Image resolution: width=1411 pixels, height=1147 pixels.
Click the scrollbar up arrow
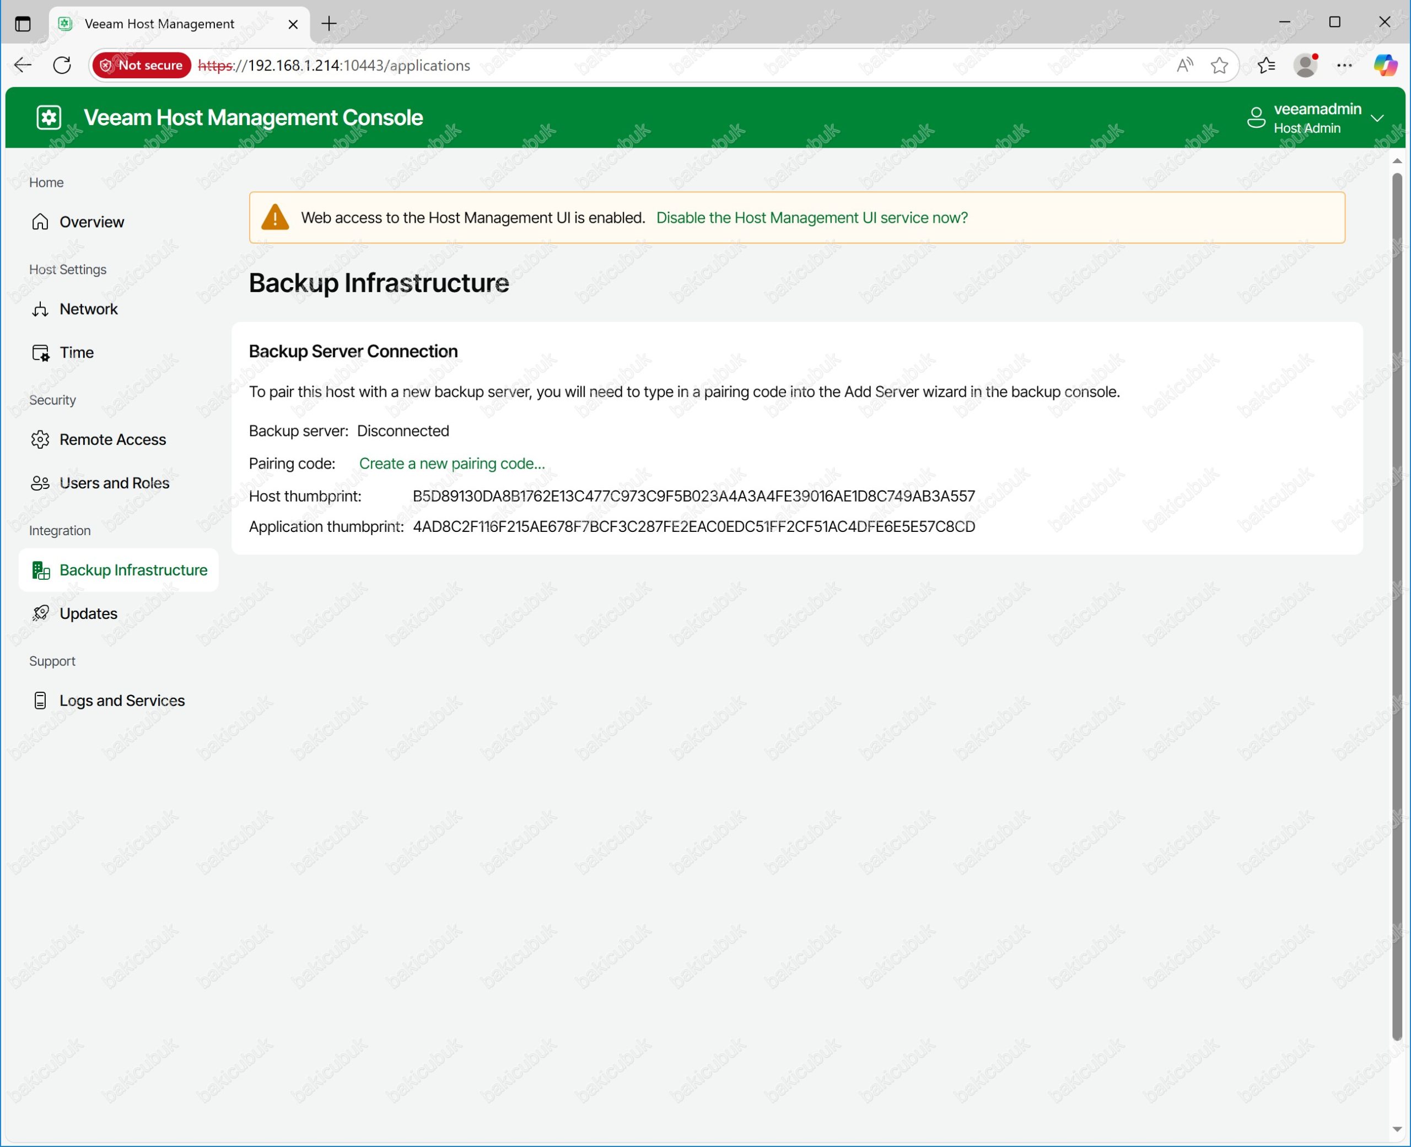(x=1397, y=160)
